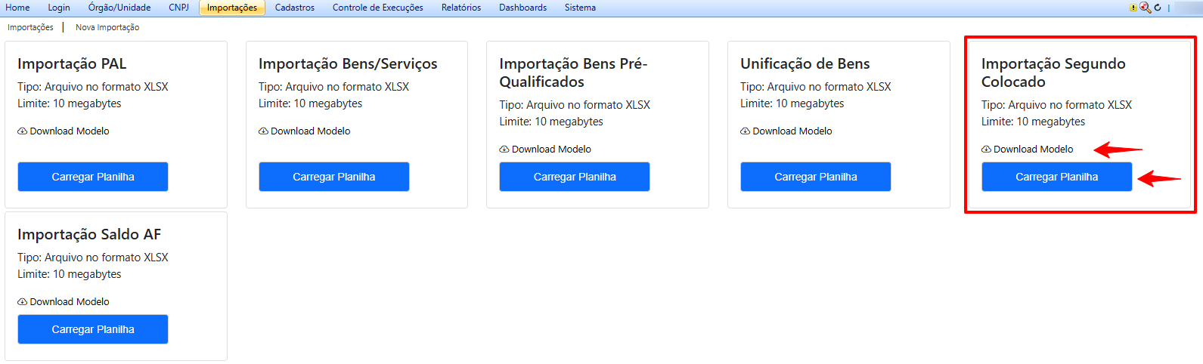The width and height of the screenshot is (1203, 364).
Task: Click the circular refresh arrow icon
Action: (1157, 8)
